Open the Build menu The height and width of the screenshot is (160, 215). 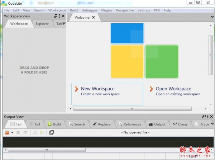74,10
